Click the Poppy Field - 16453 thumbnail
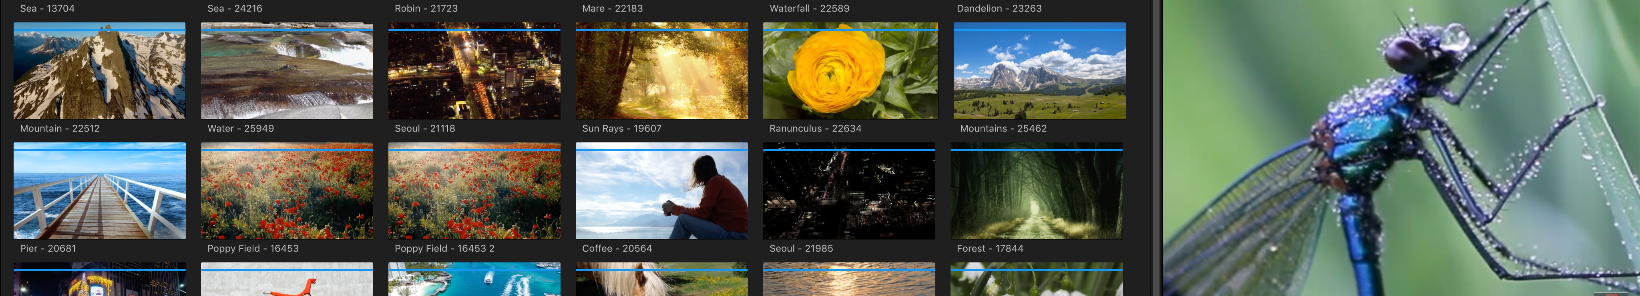 coord(287,191)
